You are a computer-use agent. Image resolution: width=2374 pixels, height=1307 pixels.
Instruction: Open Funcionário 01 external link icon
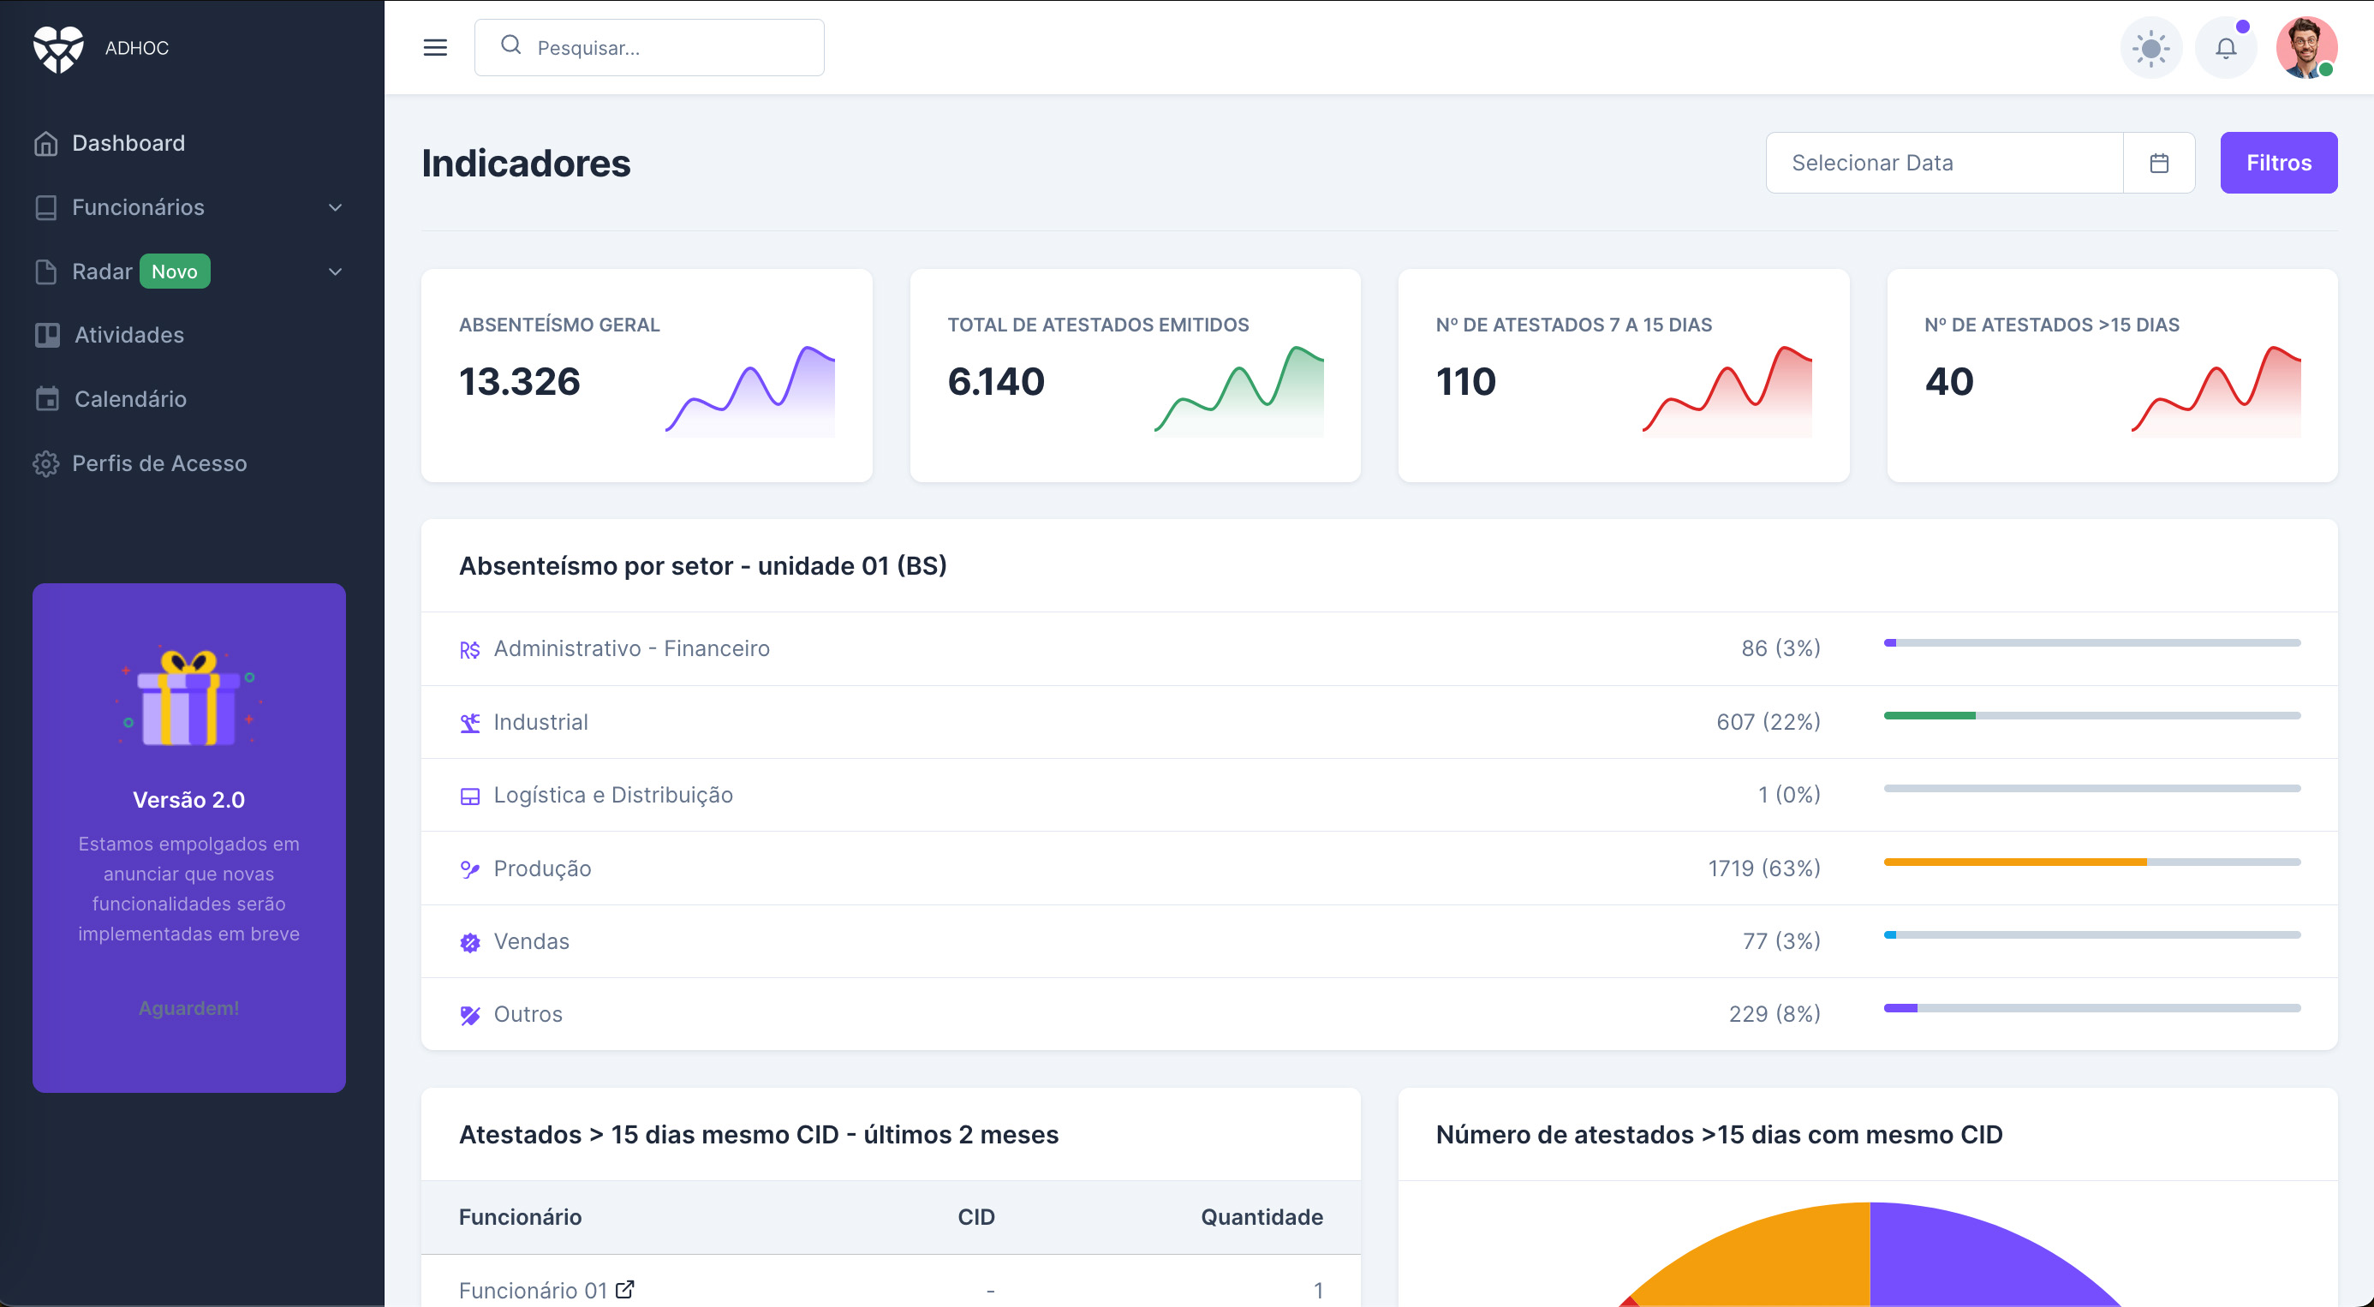[x=625, y=1288]
